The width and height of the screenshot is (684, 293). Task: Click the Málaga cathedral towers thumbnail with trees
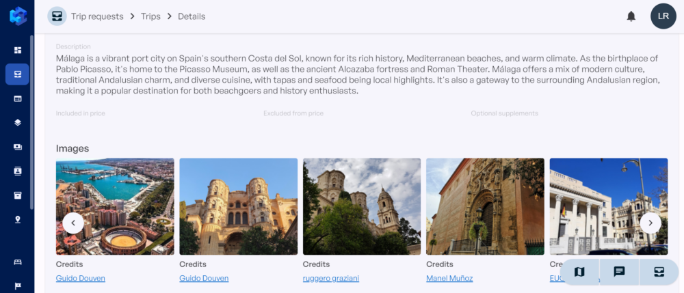tap(361, 206)
